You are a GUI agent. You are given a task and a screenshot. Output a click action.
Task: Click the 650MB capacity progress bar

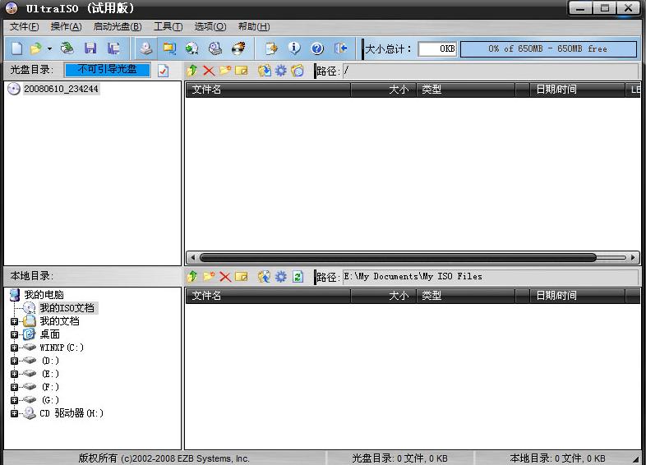coord(547,49)
